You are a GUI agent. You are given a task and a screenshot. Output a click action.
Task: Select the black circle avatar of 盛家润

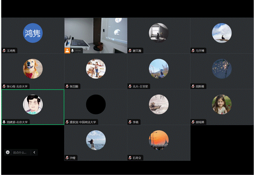tap(96, 104)
